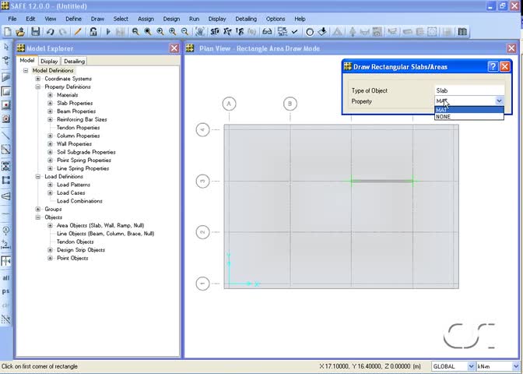The width and height of the screenshot is (523, 374).
Task: Click the pencil refresh window icon
Action: click(x=78, y=32)
